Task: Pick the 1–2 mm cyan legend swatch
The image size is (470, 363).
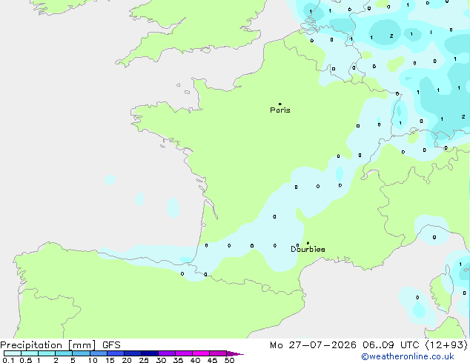Action: pyautogui.click(x=47, y=353)
